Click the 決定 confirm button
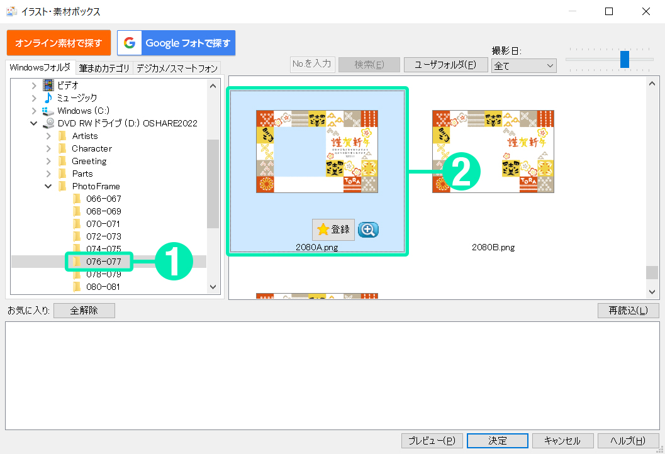The width and height of the screenshot is (665, 454). click(x=497, y=441)
